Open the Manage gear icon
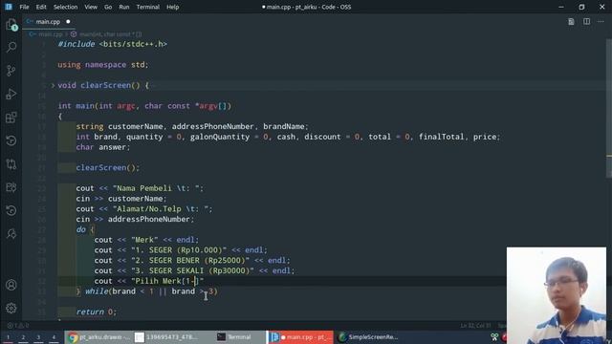The height and width of the screenshot is (344, 612). pyautogui.click(x=11, y=308)
